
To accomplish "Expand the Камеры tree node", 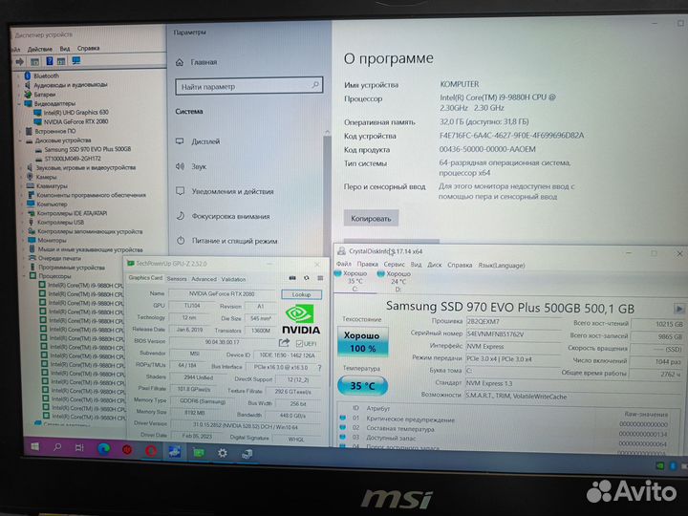I will 21,178.
